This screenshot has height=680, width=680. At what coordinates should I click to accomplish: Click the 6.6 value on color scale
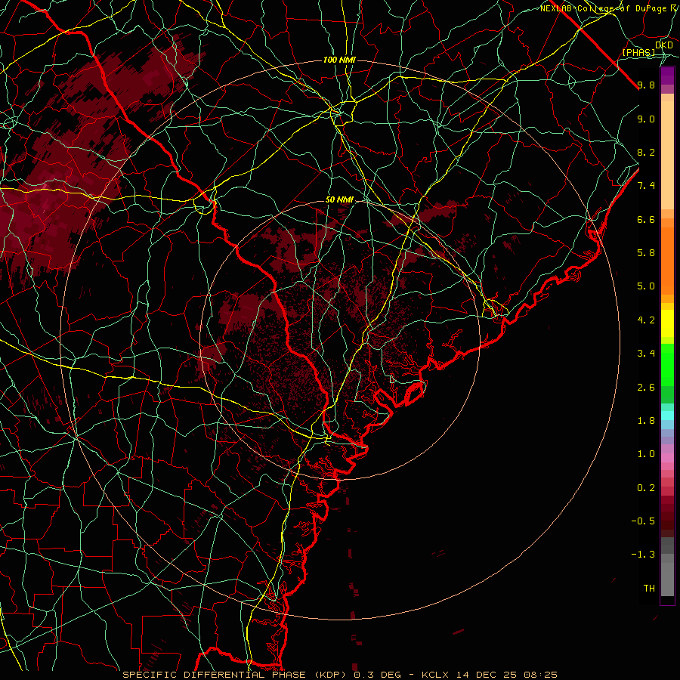point(646,219)
